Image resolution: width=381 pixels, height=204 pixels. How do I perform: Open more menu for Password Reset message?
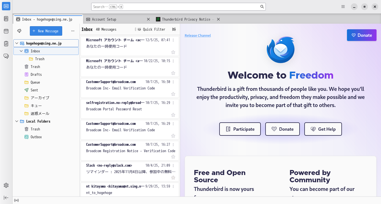point(173,103)
